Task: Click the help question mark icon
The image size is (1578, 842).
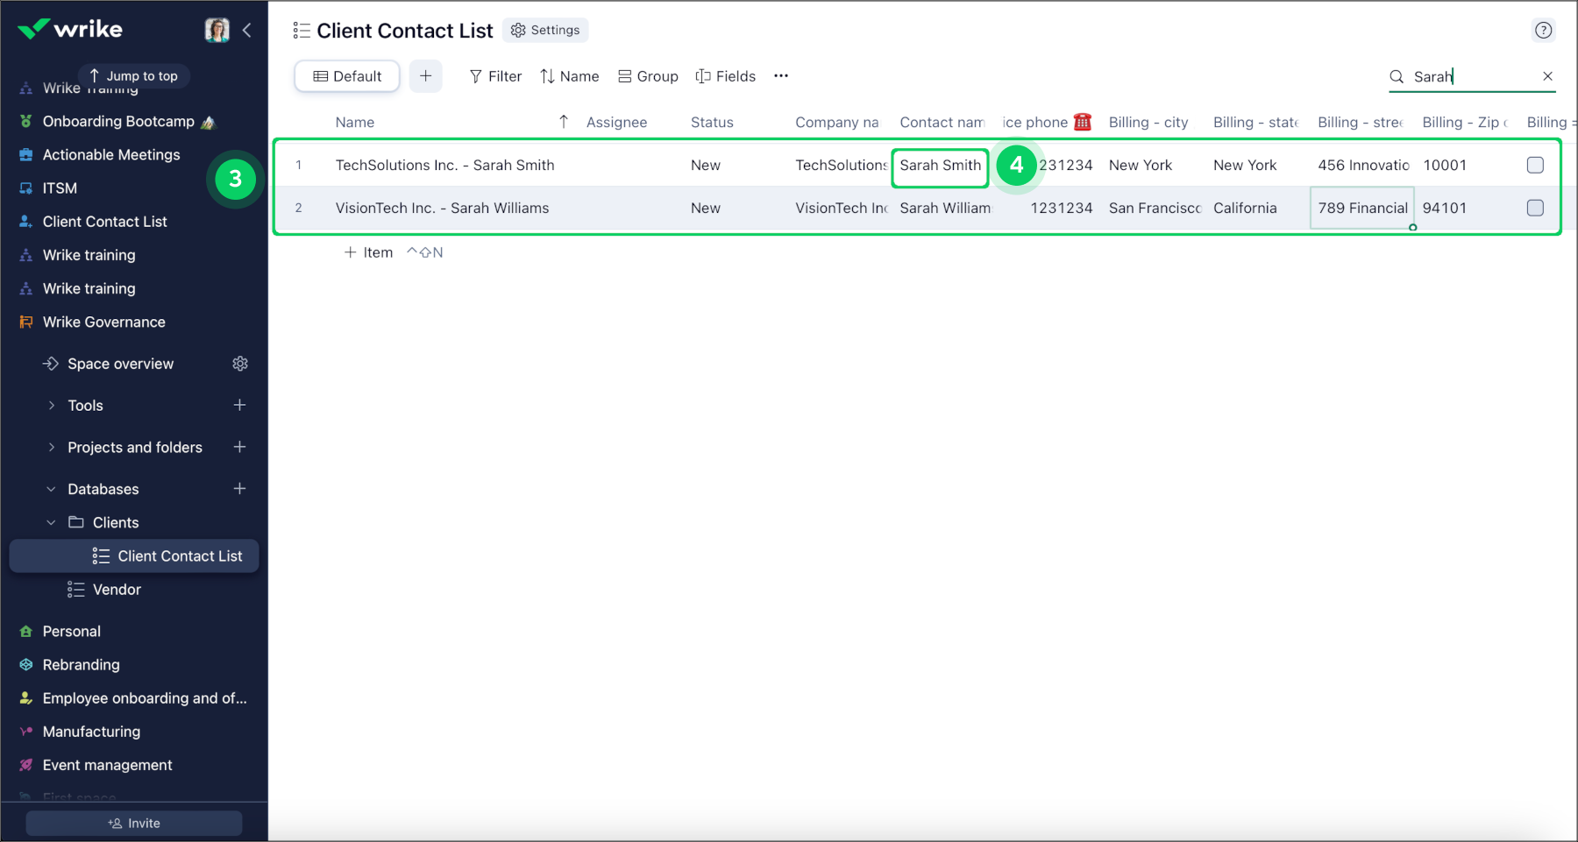Action: point(1543,31)
